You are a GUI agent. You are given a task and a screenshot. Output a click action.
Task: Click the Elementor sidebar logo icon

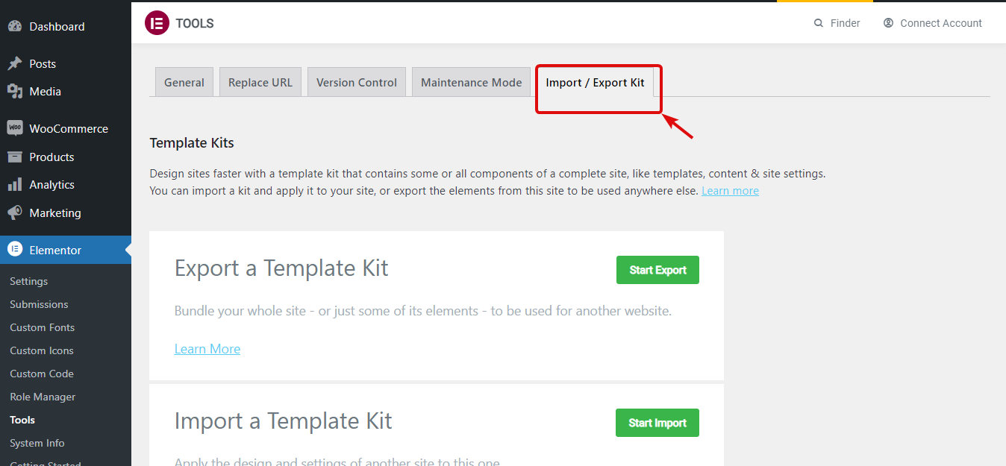click(15, 250)
